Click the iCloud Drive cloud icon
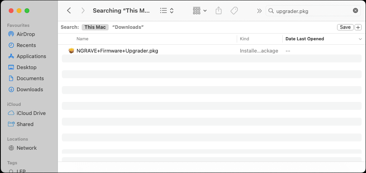The width and height of the screenshot is (366, 173). pyautogui.click(x=11, y=113)
